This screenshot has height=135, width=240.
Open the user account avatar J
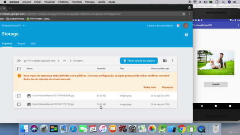coord(186,25)
